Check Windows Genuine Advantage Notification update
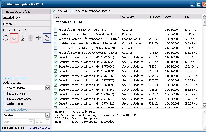 point(56,48)
